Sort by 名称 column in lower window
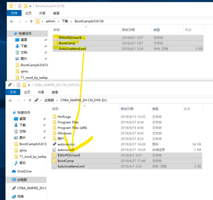The height and width of the screenshot is (200, 213). coord(55,109)
